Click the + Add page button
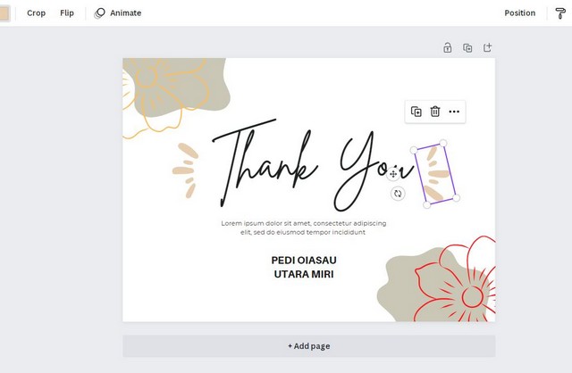This screenshot has width=572, height=373. click(x=308, y=346)
